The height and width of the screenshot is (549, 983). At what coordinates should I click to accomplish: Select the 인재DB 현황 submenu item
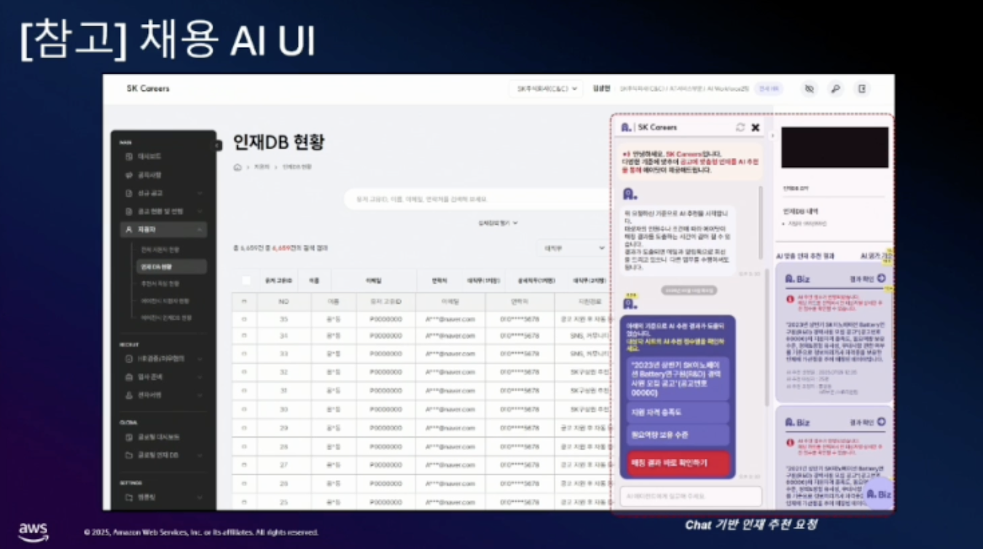tap(171, 267)
